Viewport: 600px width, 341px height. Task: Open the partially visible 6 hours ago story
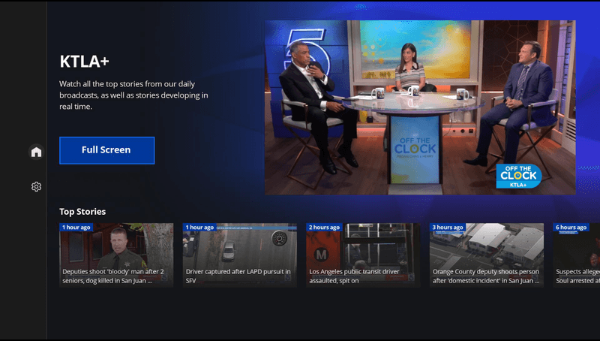[x=576, y=255]
